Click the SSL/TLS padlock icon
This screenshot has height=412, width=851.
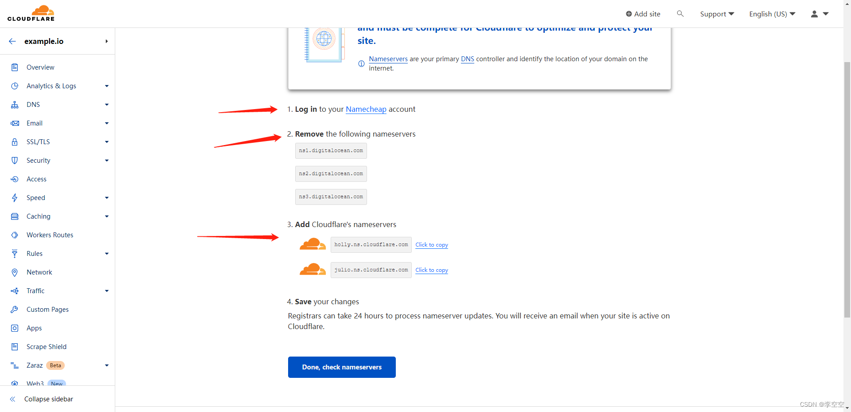click(15, 142)
